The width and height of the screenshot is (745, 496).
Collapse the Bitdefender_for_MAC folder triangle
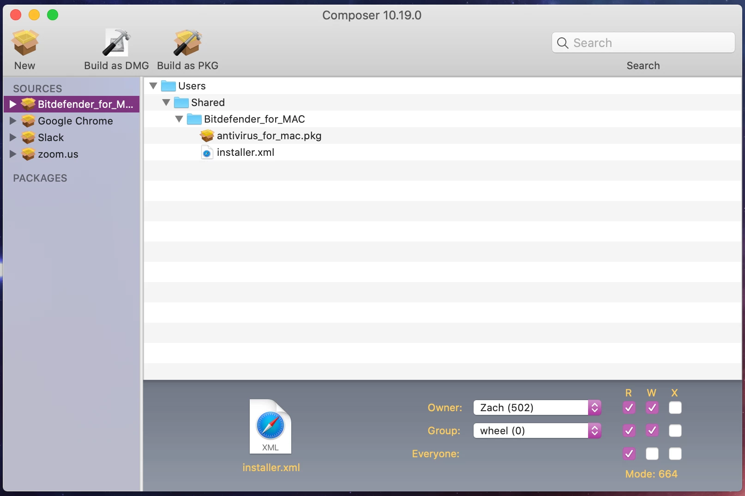[x=179, y=119]
